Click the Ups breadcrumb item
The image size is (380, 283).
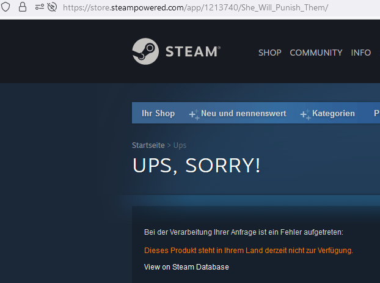(180, 145)
